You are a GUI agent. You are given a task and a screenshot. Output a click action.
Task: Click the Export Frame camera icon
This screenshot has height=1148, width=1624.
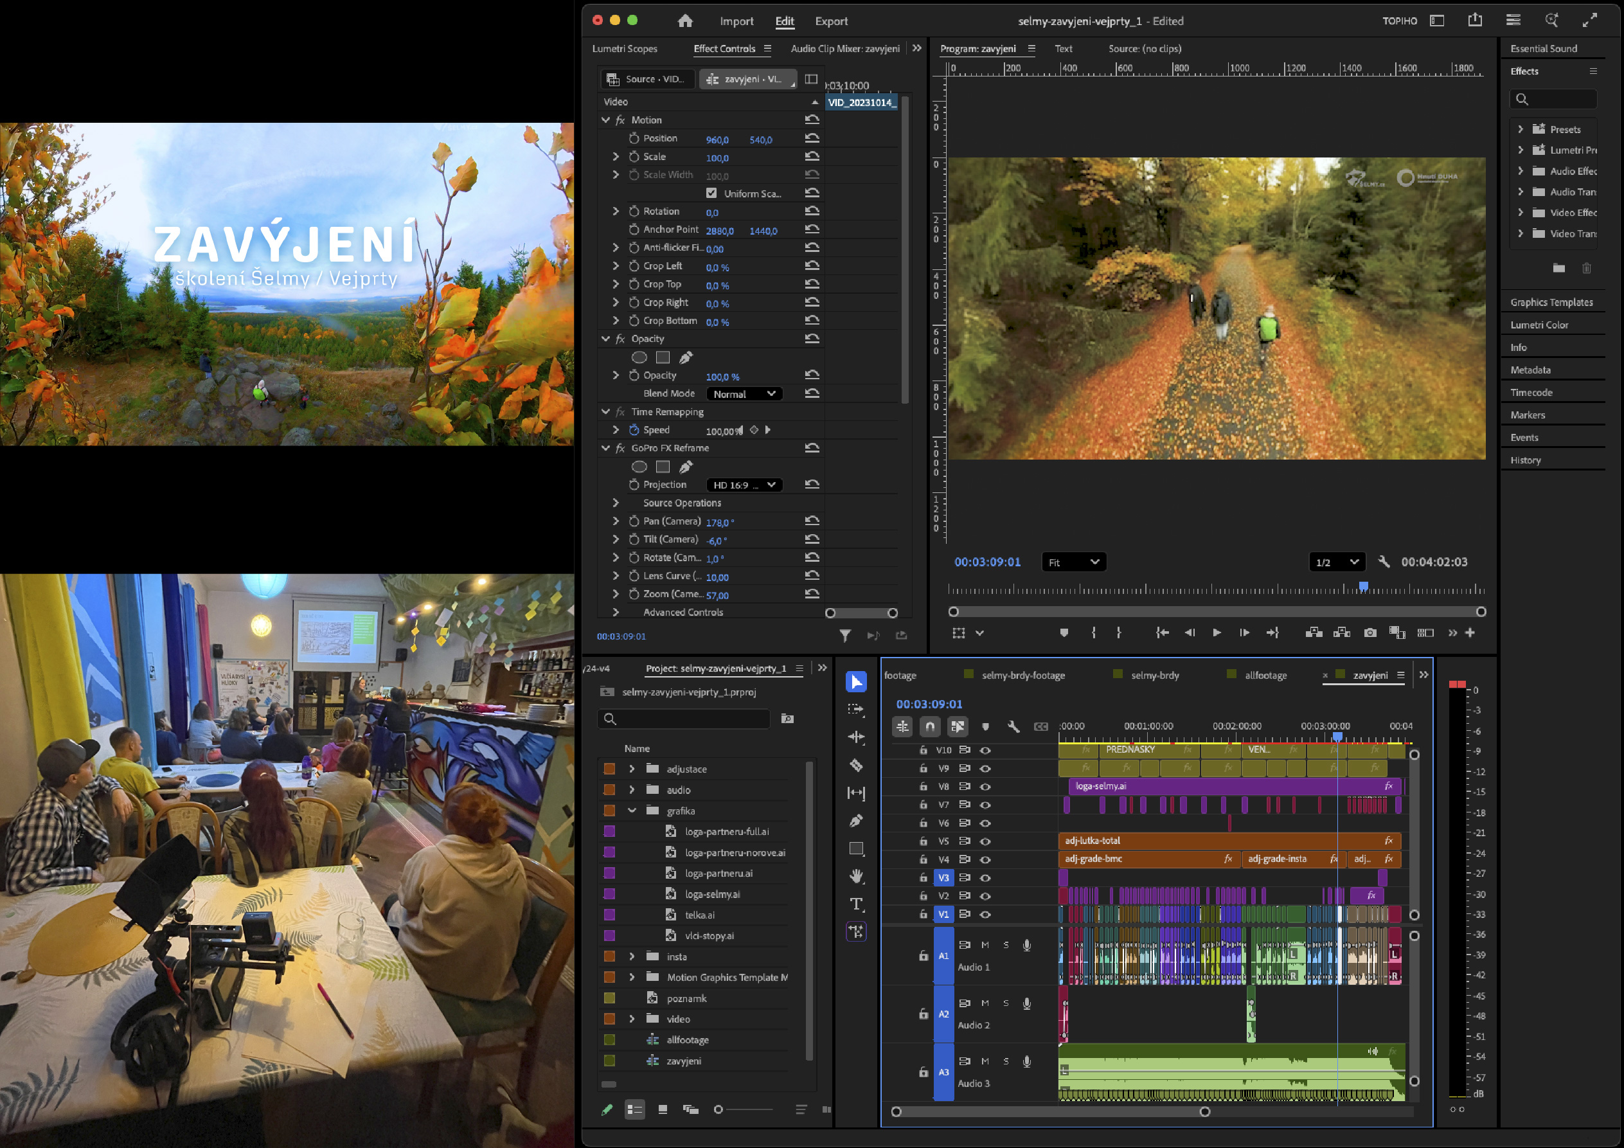(1370, 633)
